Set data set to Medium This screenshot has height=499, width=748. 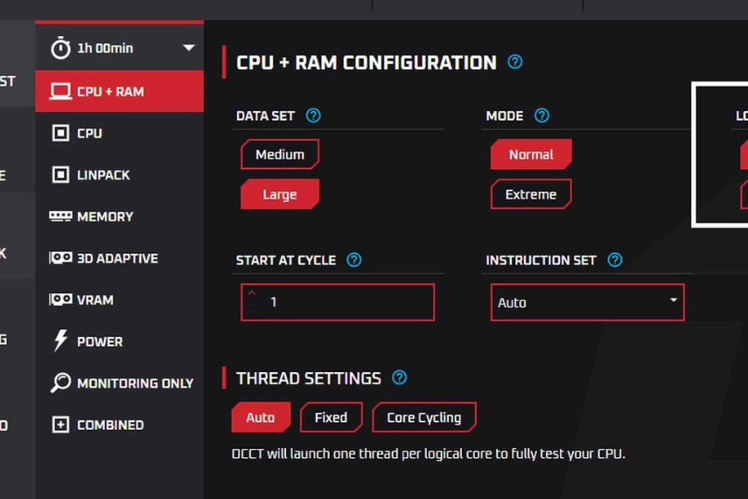(280, 155)
